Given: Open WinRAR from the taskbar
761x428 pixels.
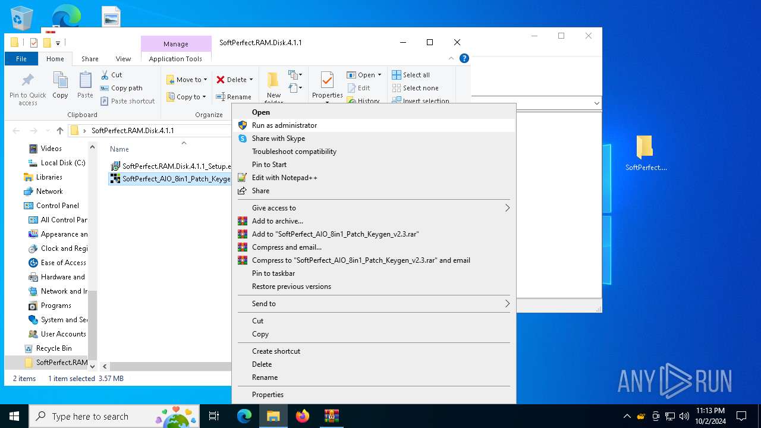Looking at the screenshot, I should point(332,416).
